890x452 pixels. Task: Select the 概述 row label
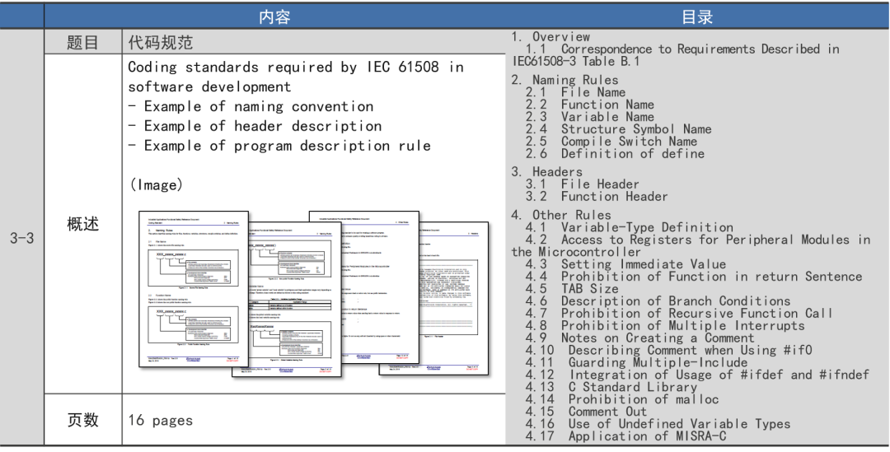click(82, 224)
